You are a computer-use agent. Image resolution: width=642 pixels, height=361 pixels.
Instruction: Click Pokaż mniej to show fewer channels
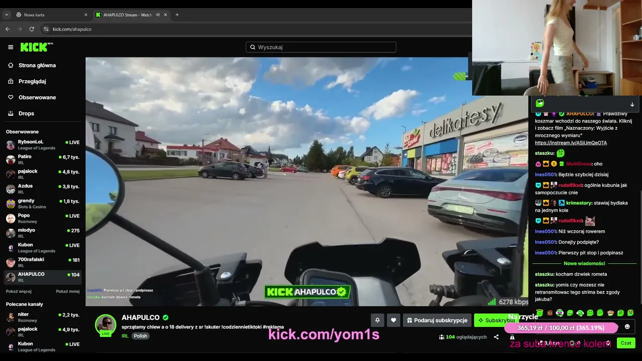[68, 291]
